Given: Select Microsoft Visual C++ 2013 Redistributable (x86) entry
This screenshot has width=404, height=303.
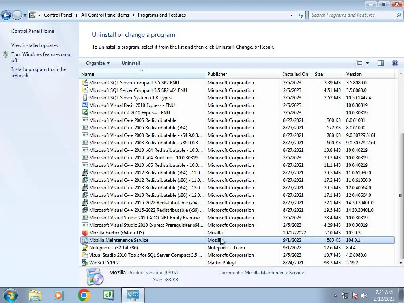Looking at the screenshot, I should (x=237, y=195).
